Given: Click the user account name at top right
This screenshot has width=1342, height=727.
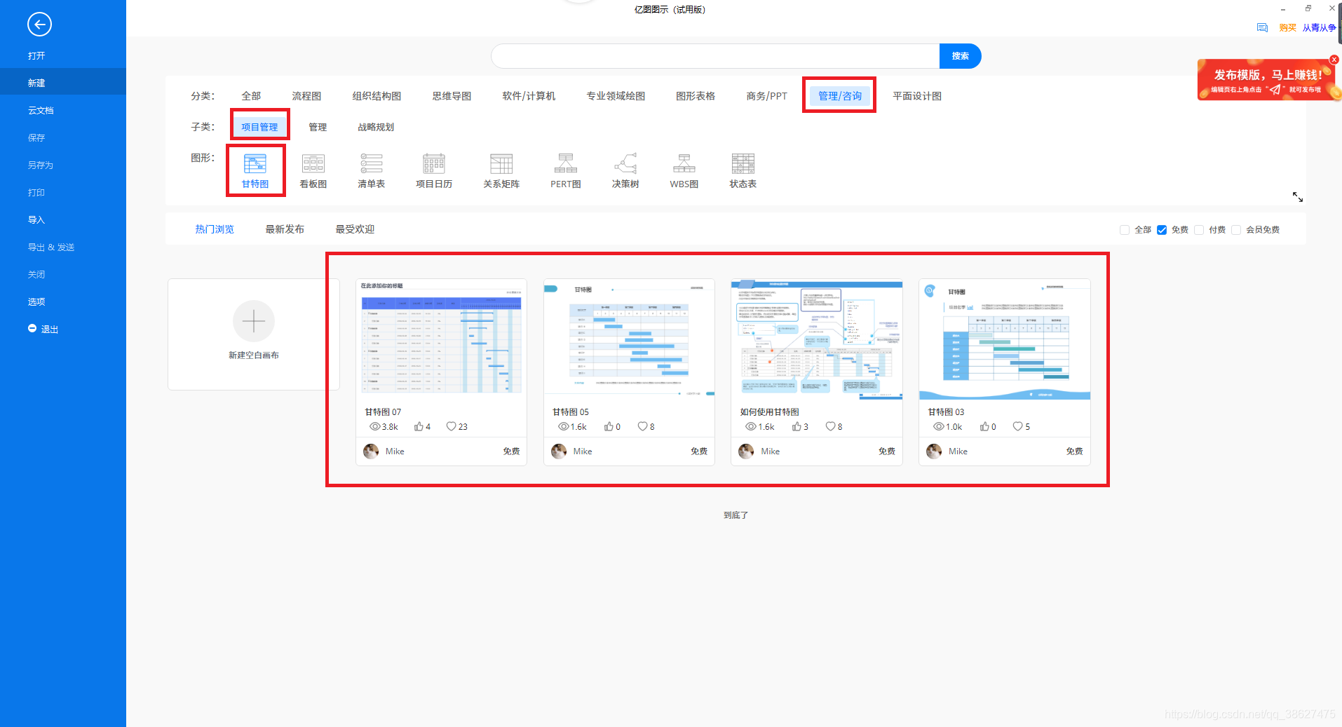Looking at the screenshot, I should [1319, 28].
